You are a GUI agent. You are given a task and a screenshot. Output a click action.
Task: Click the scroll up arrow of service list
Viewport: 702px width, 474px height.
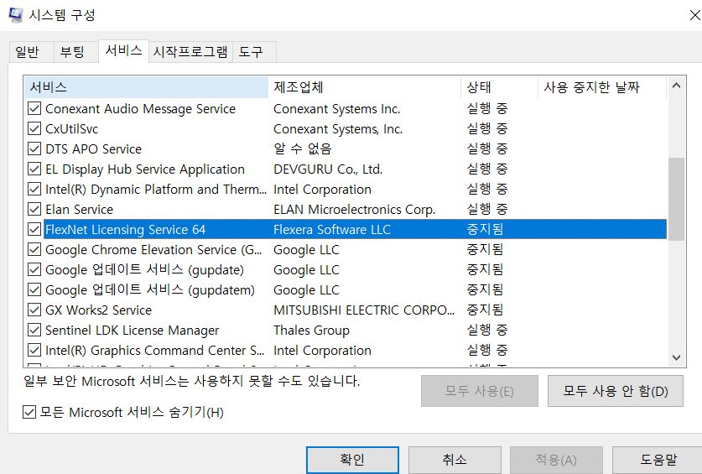[677, 86]
